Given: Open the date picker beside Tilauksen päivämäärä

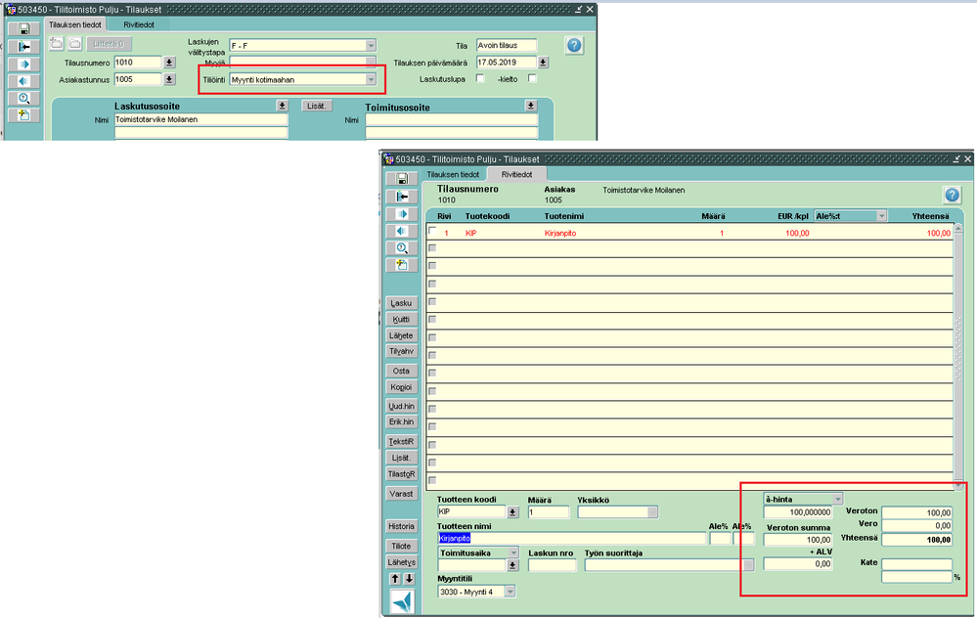Looking at the screenshot, I should pos(544,63).
